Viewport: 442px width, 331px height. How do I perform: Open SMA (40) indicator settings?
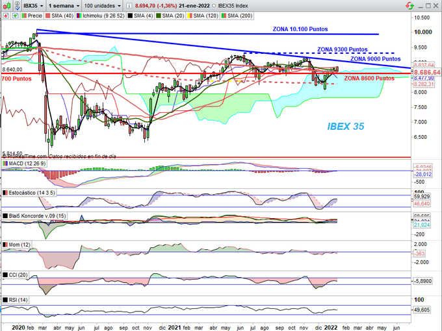60,16
